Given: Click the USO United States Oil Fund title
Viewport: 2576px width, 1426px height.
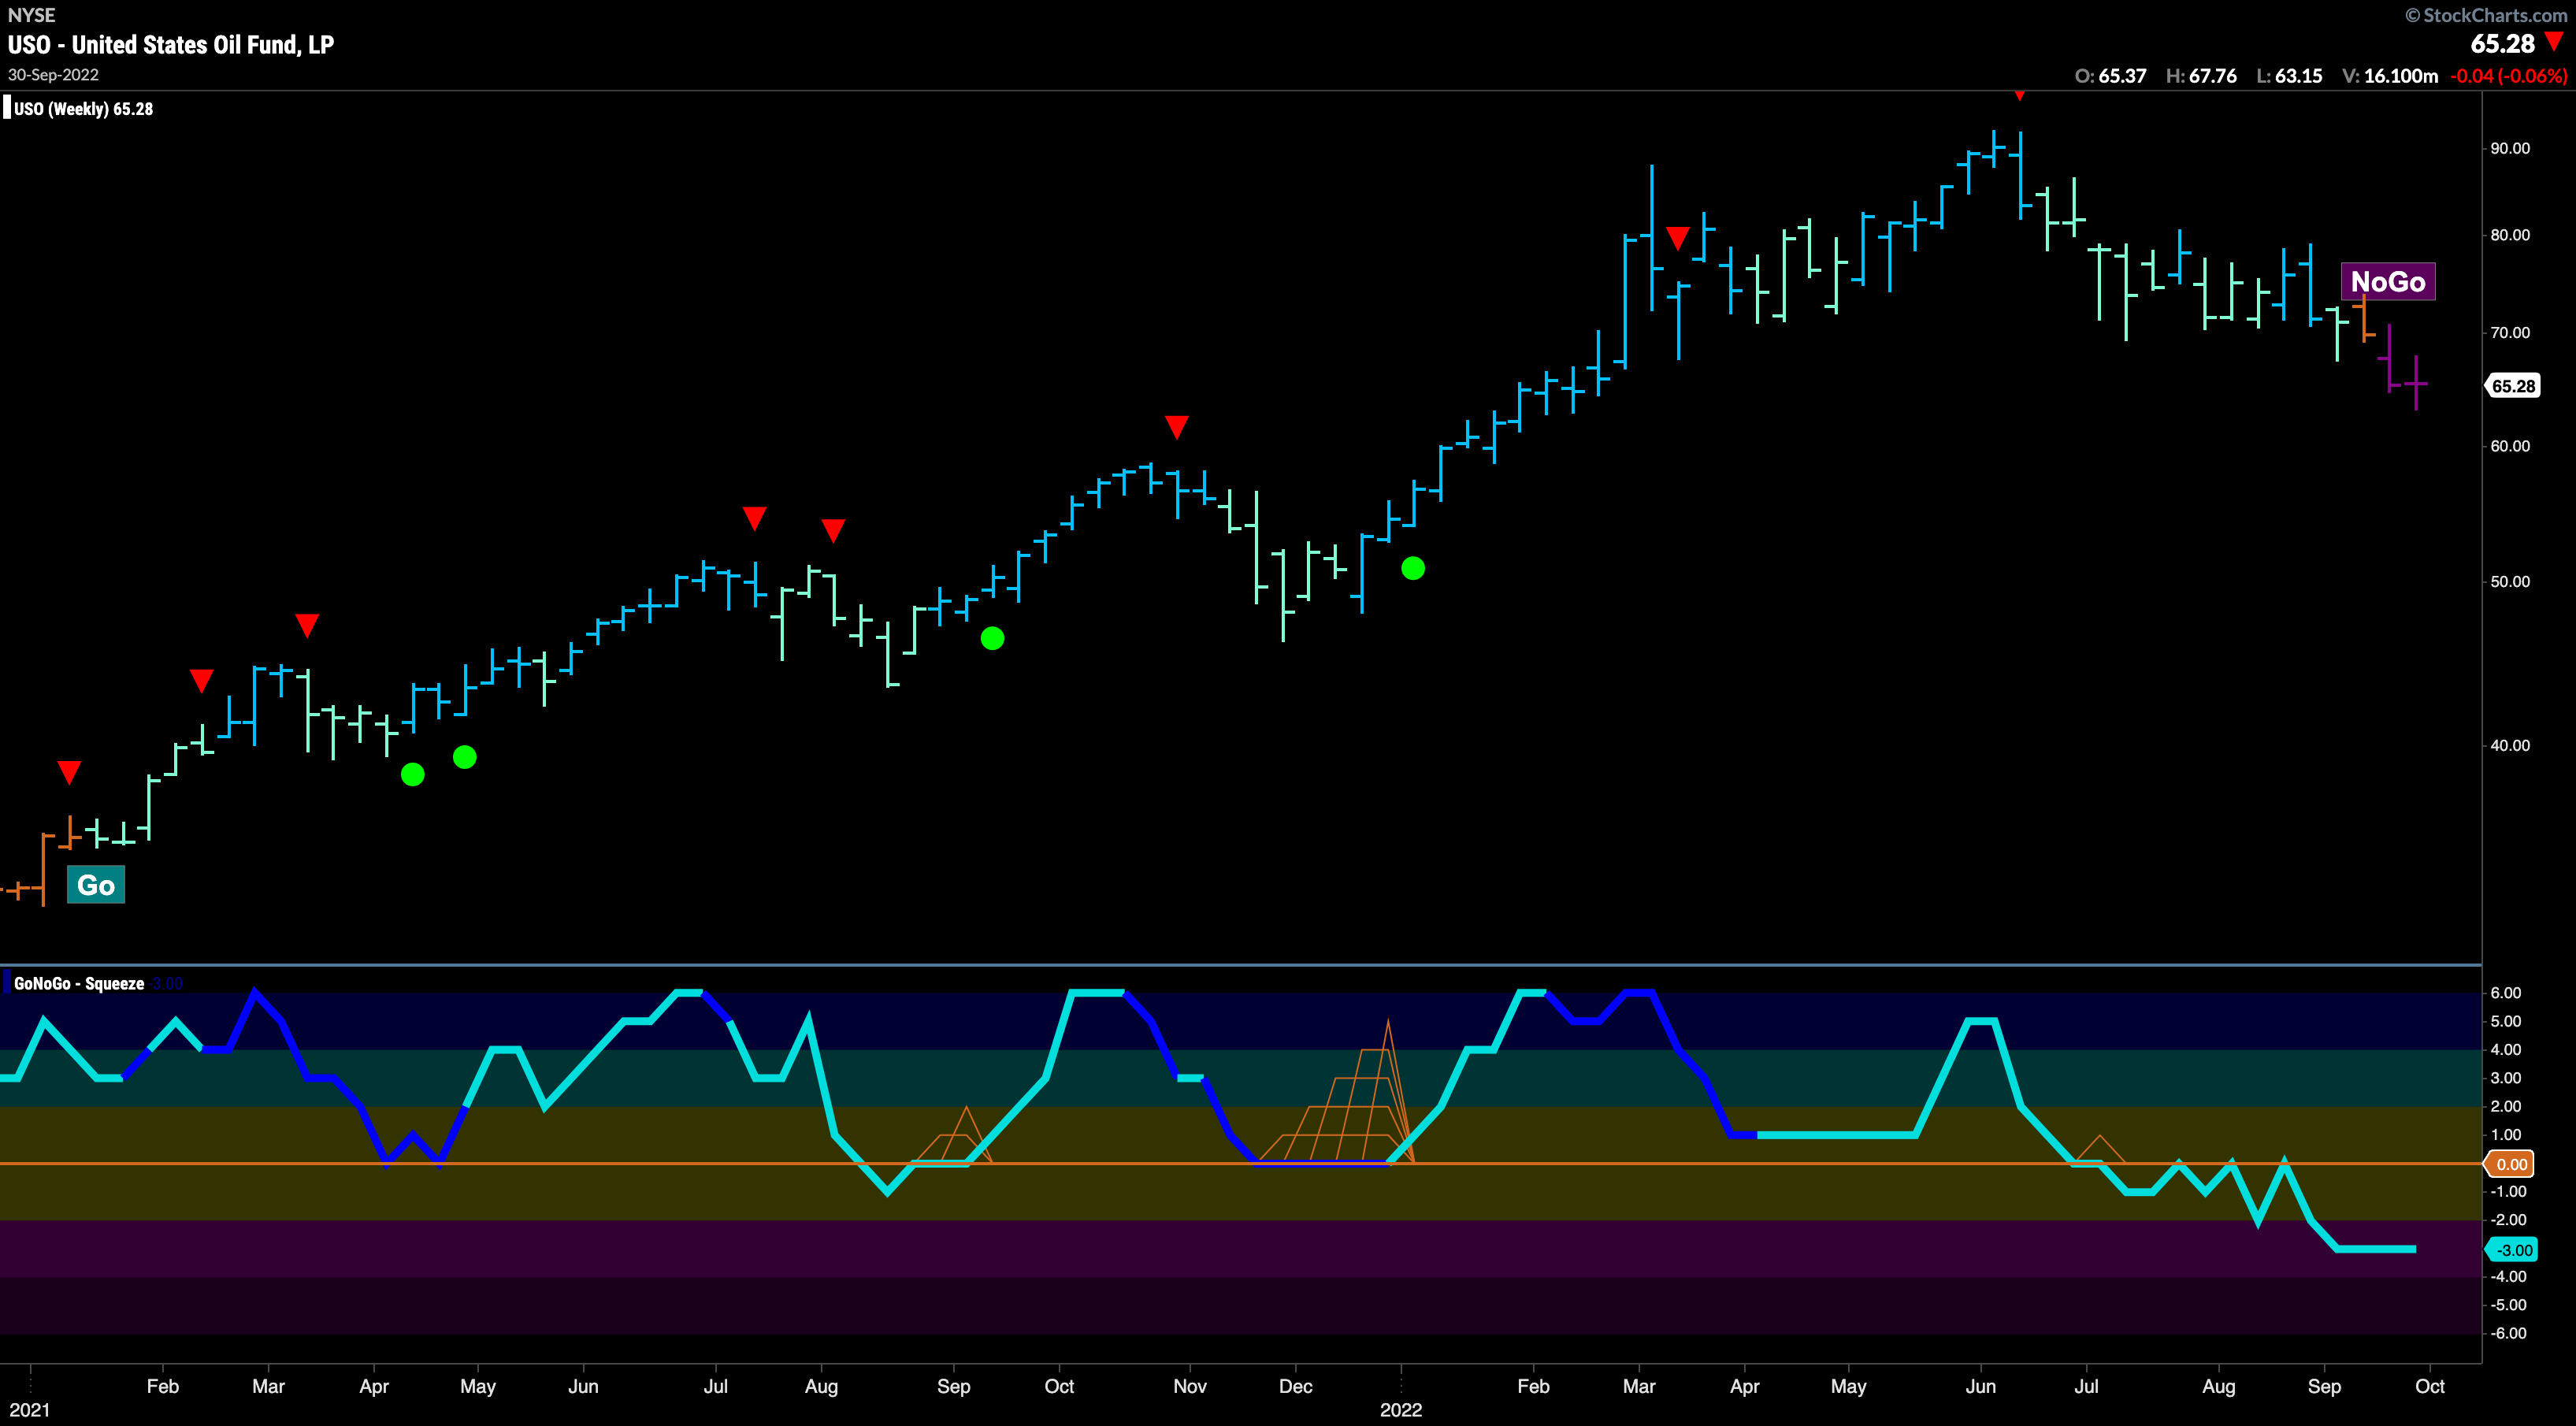Looking at the screenshot, I should tap(171, 45).
